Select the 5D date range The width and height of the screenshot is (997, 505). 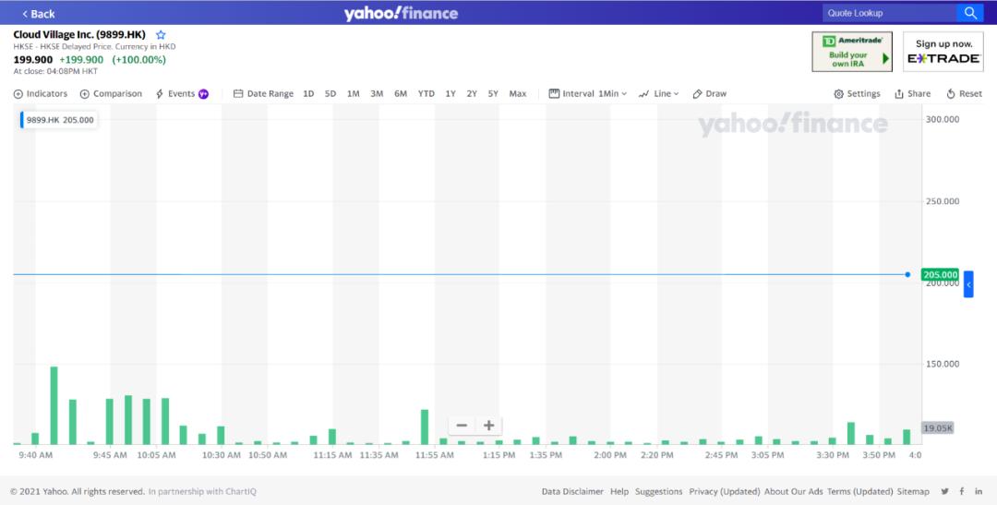[x=330, y=94]
